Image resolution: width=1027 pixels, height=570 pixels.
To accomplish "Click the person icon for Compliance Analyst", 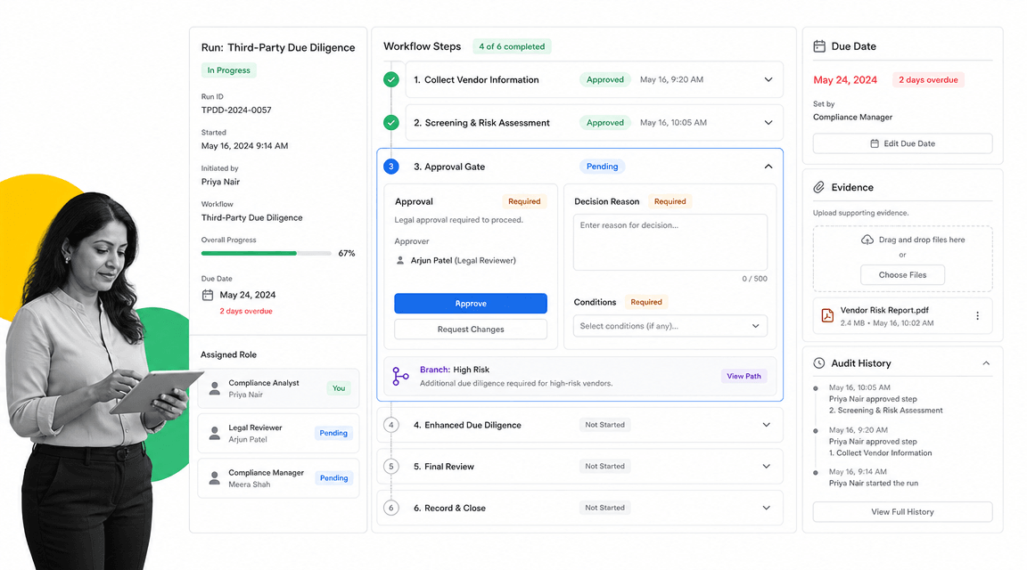I will click(214, 388).
